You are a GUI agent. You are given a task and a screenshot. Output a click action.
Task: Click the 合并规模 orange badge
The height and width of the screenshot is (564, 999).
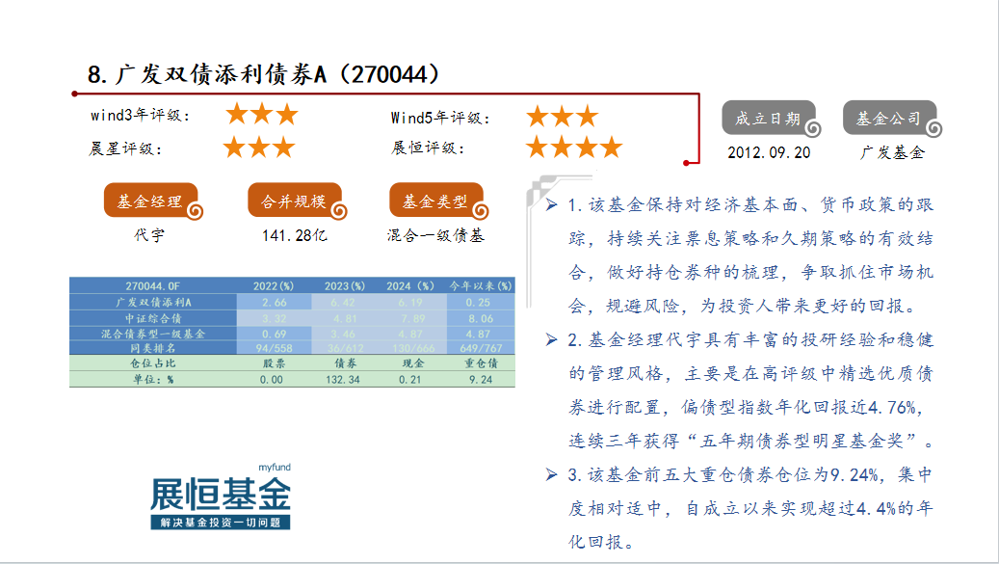(x=295, y=202)
